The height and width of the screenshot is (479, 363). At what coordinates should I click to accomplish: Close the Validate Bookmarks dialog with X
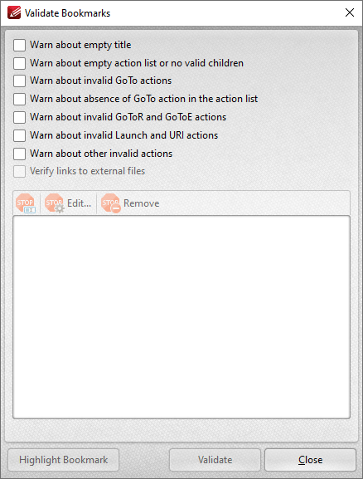tap(350, 12)
